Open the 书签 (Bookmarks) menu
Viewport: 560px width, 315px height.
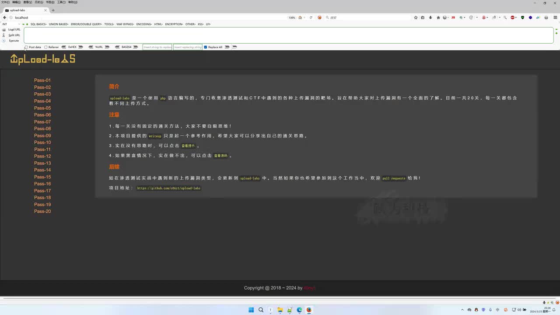point(50,2)
